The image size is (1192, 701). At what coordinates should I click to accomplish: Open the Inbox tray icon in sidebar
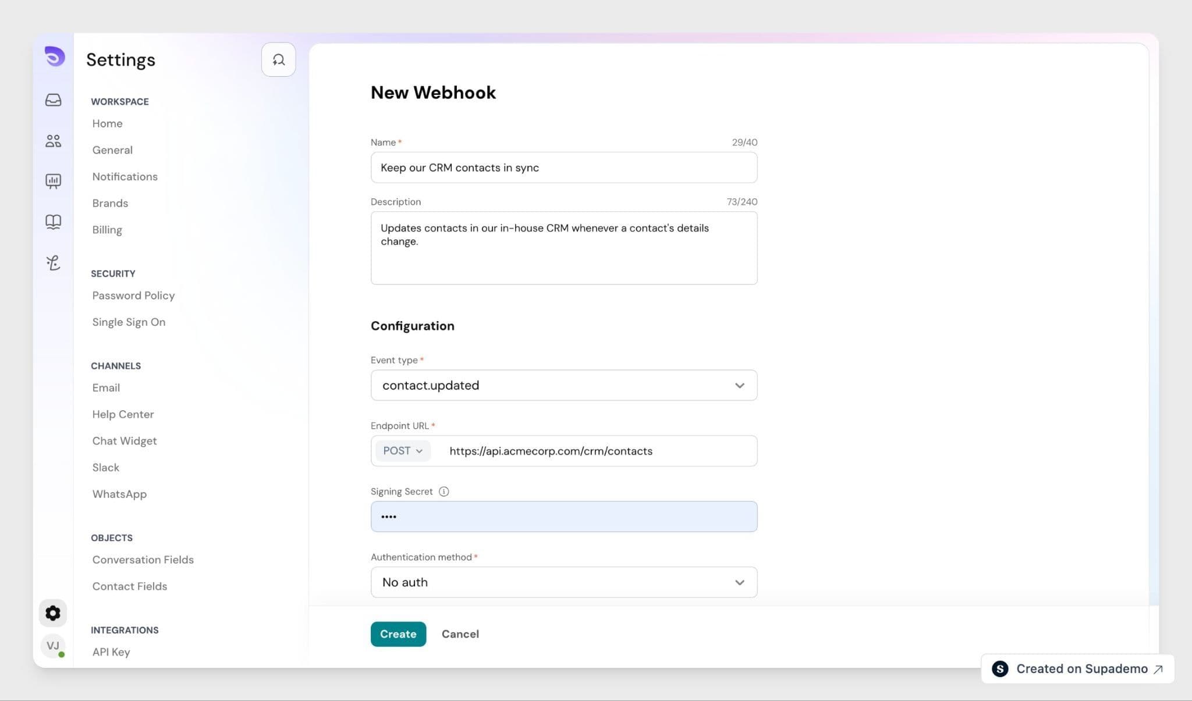click(53, 100)
